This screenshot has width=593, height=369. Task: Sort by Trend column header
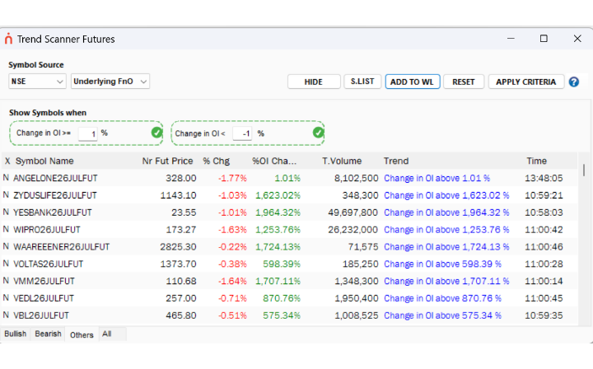click(x=396, y=161)
